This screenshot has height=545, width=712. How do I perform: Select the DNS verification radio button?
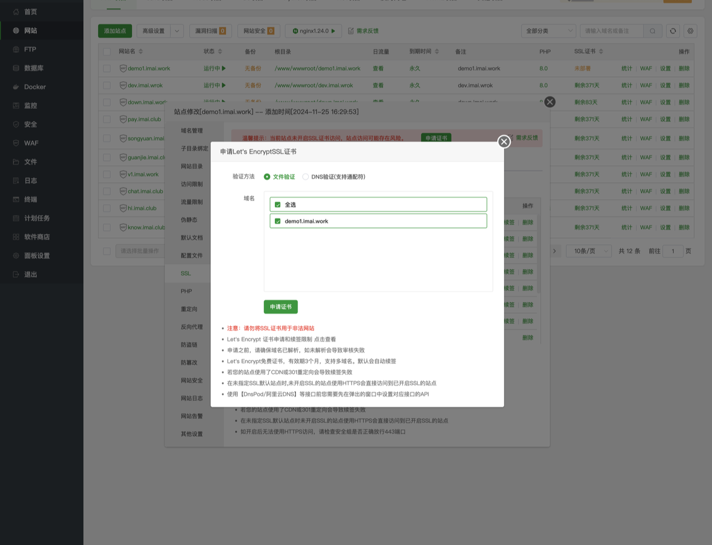click(305, 177)
